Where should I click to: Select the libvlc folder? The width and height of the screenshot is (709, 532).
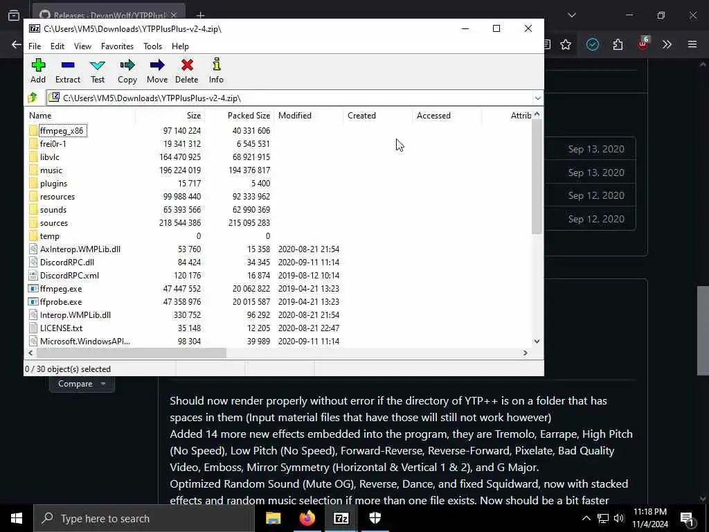[x=49, y=157]
